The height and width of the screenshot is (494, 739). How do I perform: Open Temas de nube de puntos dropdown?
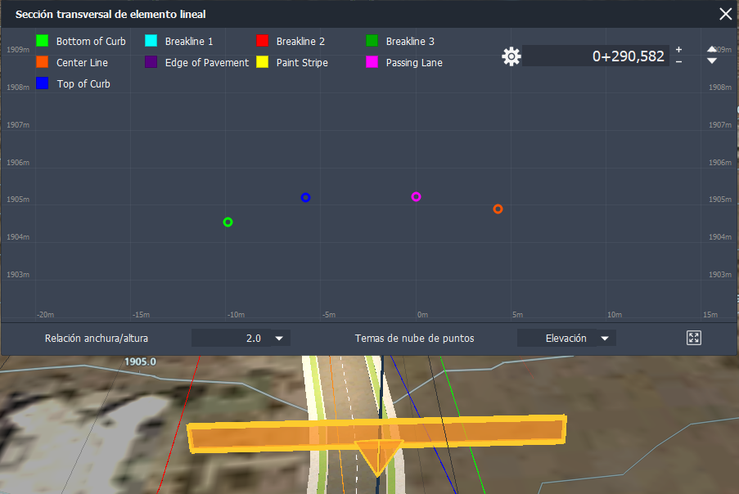click(566, 338)
